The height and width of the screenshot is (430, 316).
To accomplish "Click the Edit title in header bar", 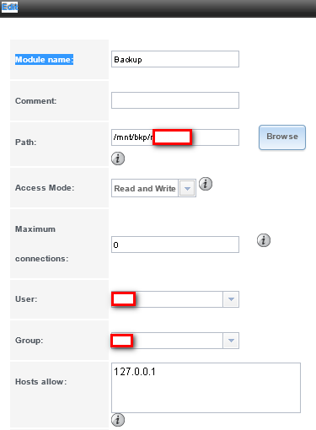I will (10, 7).
